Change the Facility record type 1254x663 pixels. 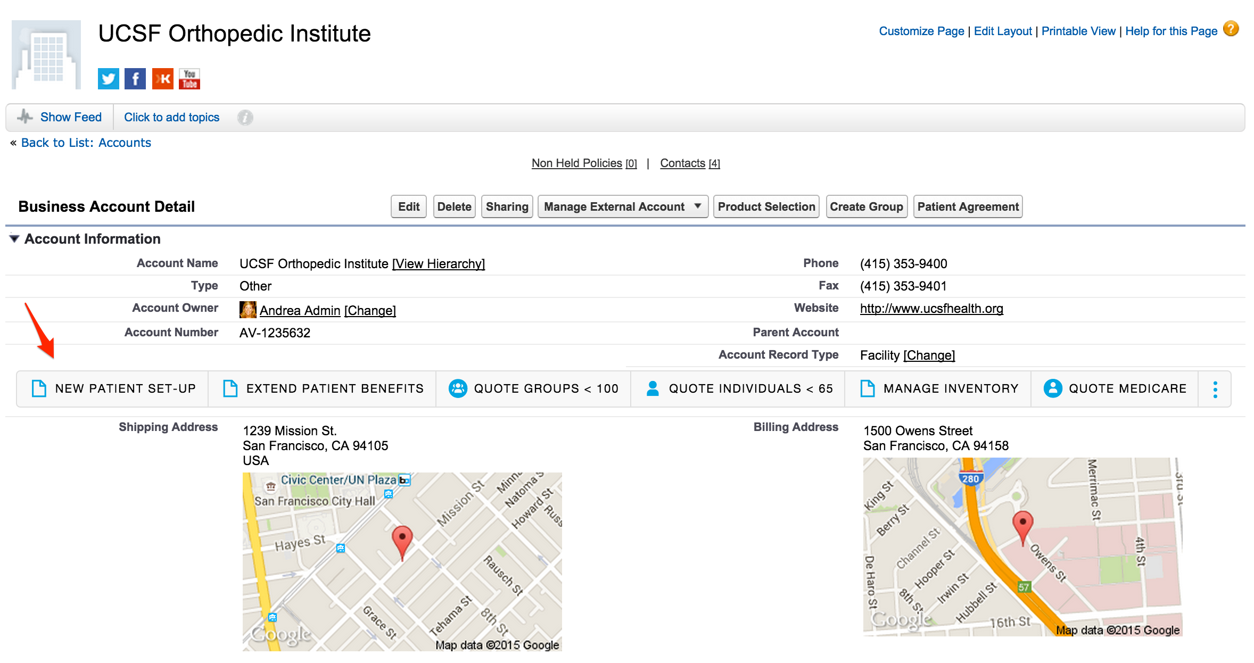click(929, 355)
